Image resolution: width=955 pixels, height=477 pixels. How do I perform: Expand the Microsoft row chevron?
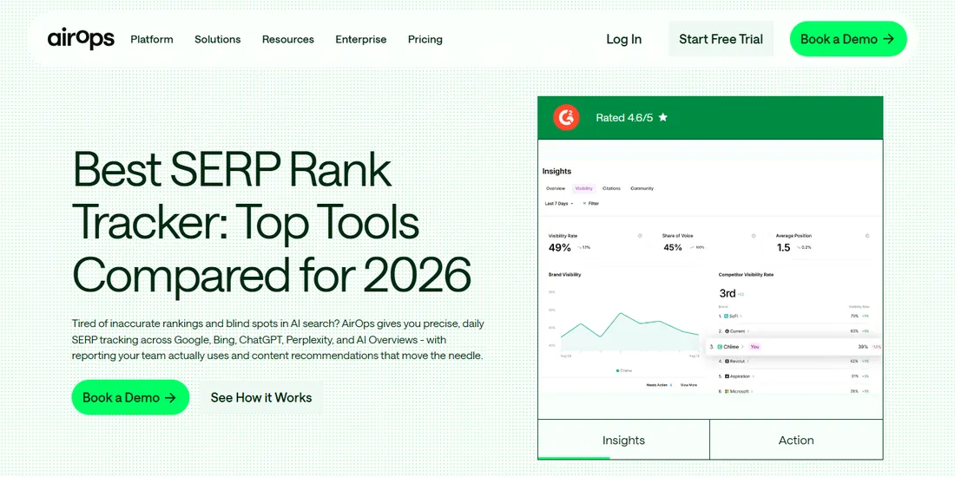point(752,391)
